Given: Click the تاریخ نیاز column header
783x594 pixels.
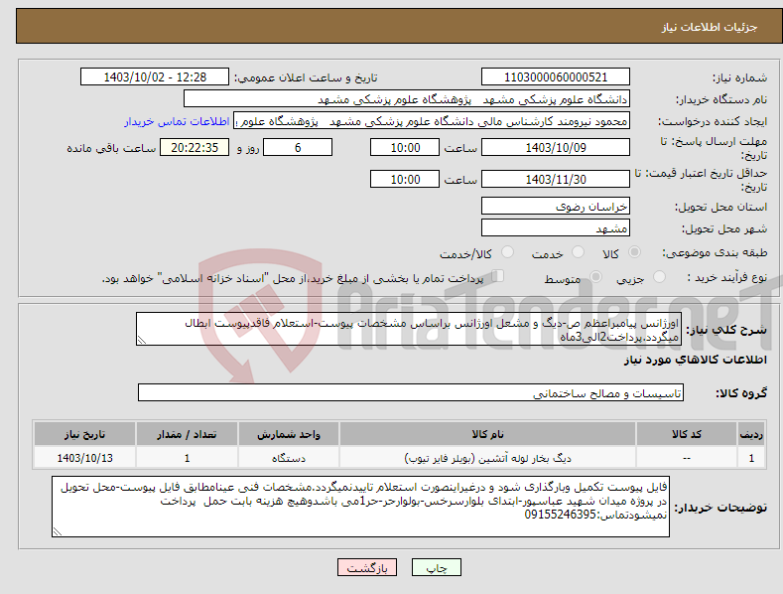Looking at the screenshot, I should click(x=84, y=434).
